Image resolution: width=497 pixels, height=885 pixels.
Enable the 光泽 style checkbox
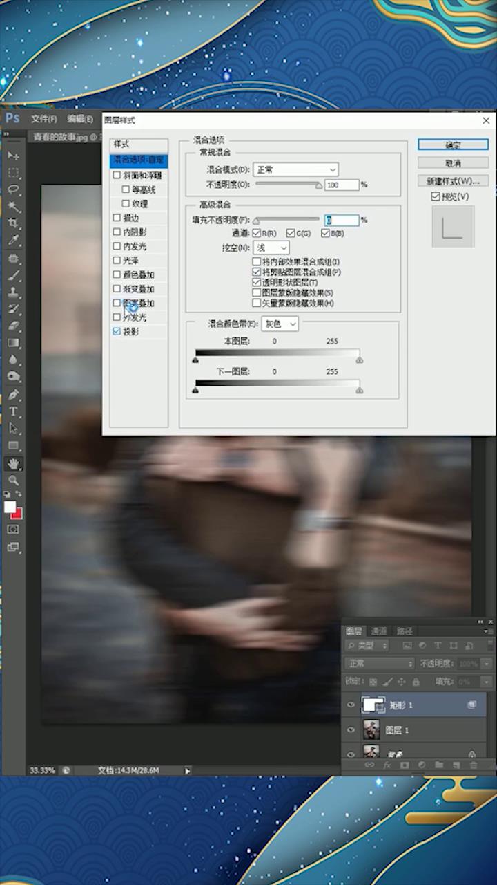pyautogui.click(x=117, y=261)
